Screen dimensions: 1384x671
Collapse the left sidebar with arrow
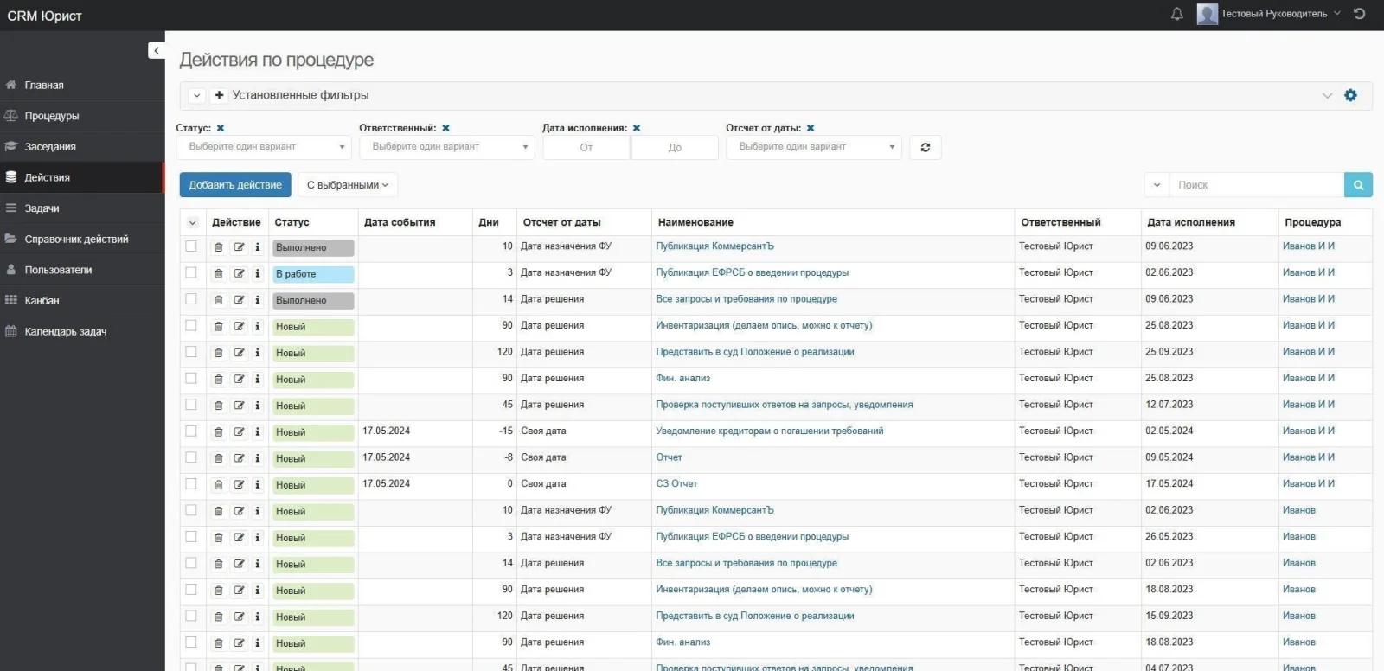[156, 51]
